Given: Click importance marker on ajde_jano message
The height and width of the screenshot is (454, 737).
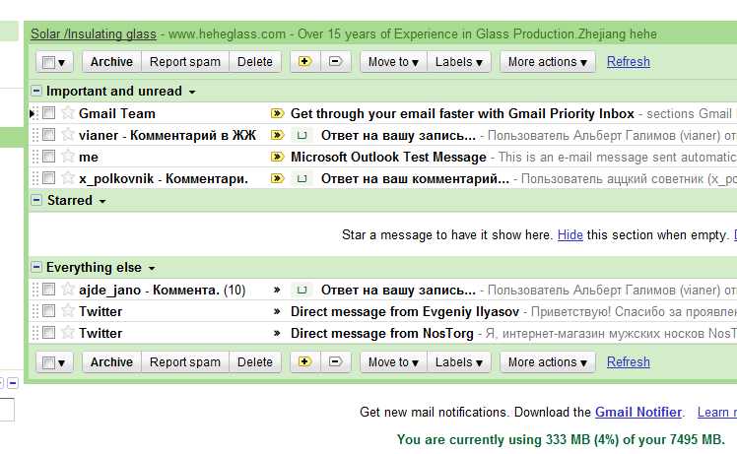Looking at the screenshot, I should (277, 291).
